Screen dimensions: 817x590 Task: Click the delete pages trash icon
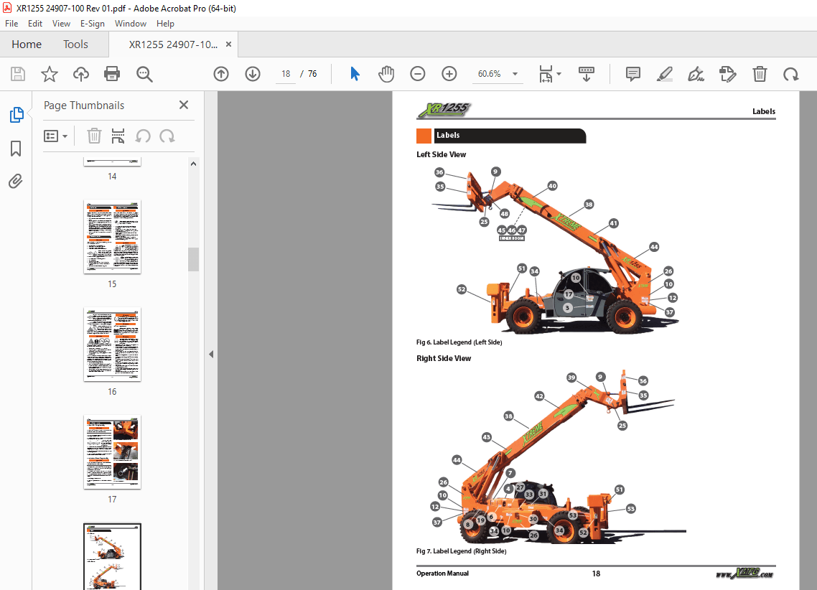tap(760, 74)
